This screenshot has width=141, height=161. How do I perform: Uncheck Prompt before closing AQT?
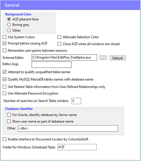4,43
